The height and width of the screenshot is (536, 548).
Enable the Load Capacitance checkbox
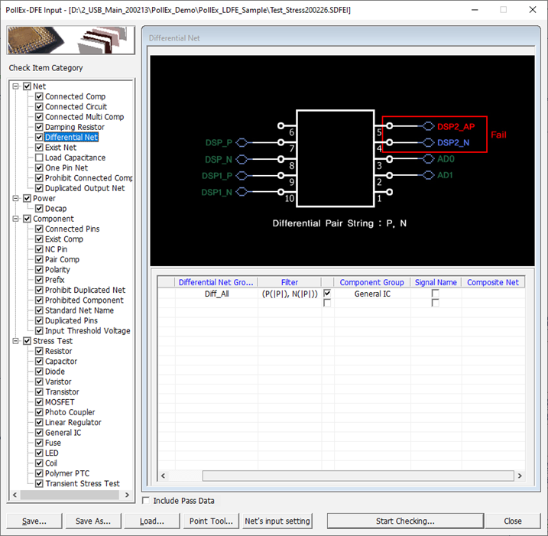(x=39, y=158)
